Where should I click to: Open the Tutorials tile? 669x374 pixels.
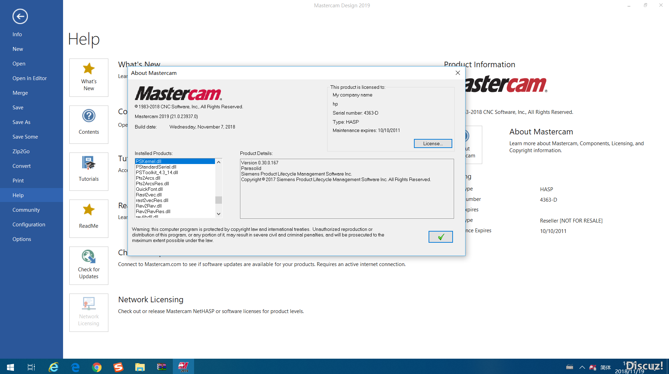89,172
